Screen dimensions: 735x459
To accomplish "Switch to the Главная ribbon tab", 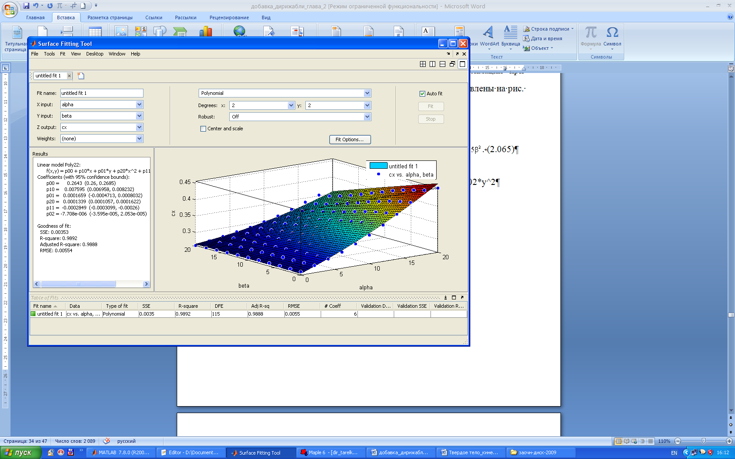I will (x=35, y=17).
